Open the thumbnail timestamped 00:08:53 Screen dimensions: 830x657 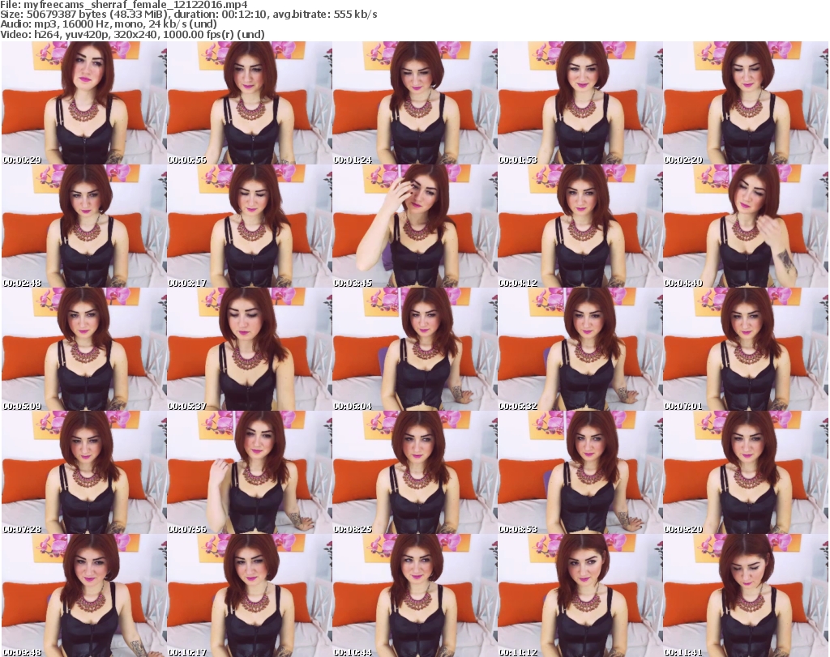click(x=580, y=472)
